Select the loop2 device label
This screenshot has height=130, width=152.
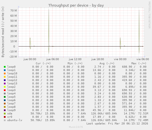click(11, 87)
